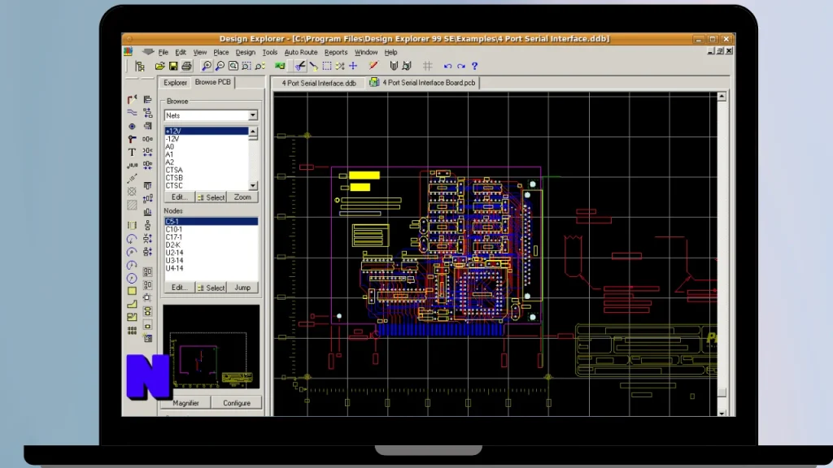The width and height of the screenshot is (833, 468).
Task: Click the red pencil Clear Filter icon
Action: (x=373, y=67)
